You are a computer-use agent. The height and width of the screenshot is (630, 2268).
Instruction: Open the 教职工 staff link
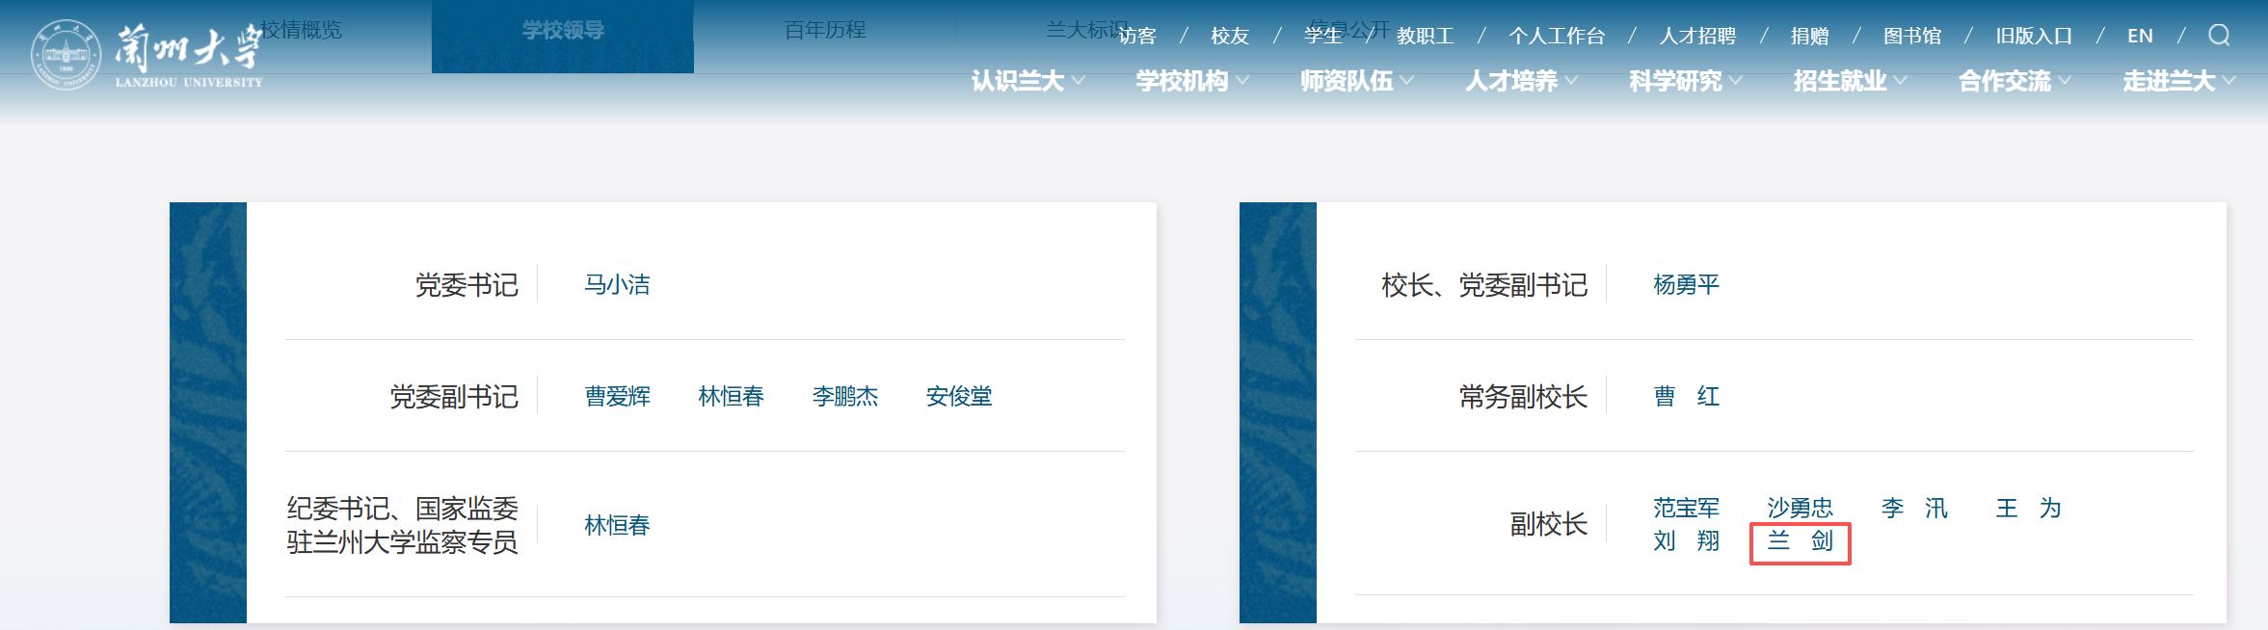pyautogui.click(x=1426, y=36)
